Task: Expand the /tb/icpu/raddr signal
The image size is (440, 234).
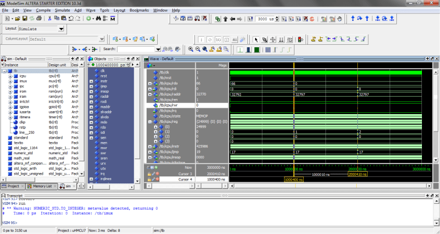Action: point(150,94)
